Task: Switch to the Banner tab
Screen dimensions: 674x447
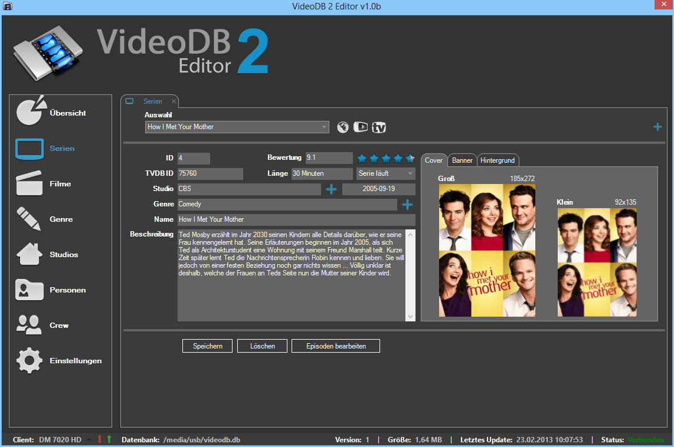Action: pos(462,160)
